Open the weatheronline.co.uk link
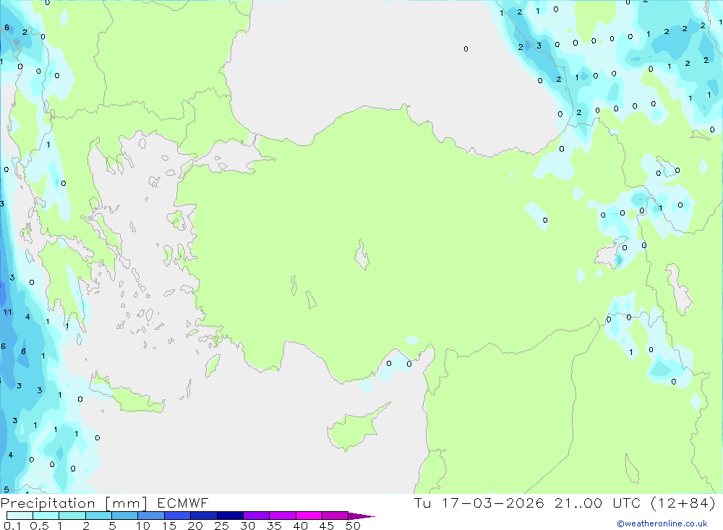The image size is (723, 530). pos(662,523)
